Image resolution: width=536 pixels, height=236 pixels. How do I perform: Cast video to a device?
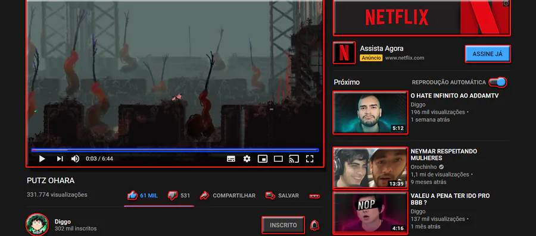(x=294, y=159)
